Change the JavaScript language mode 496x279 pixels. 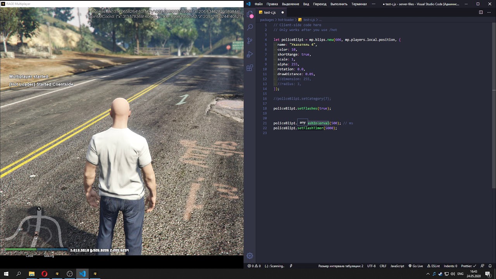tap(397, 266)
